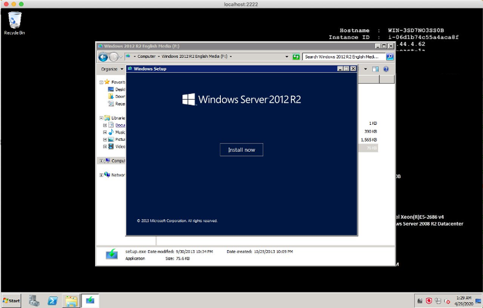Click the setup.exe icon in details pane
The height and width of the screenshot is (308, 483).
tap(111, 254)
